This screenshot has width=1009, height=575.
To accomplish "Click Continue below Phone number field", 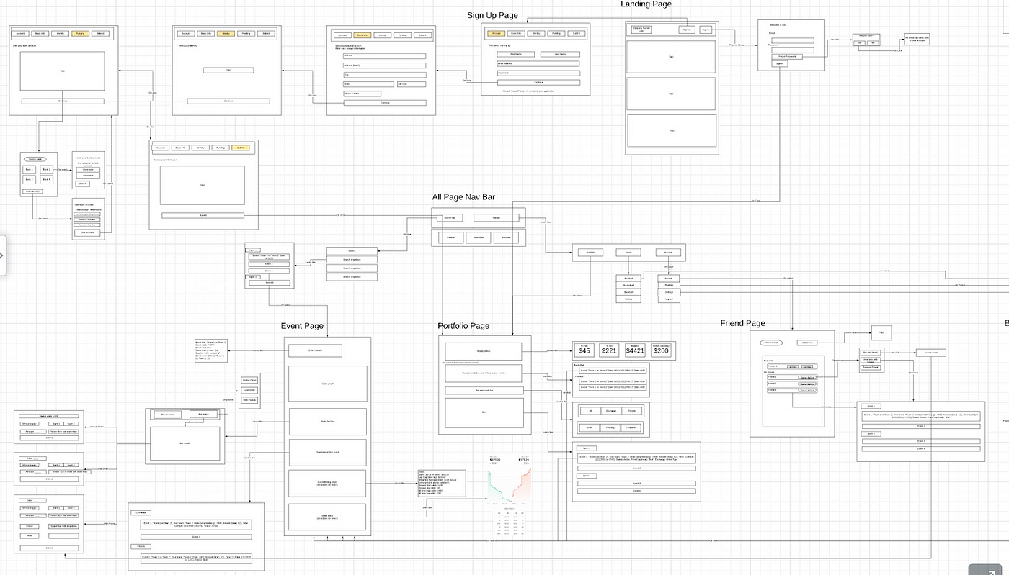I will coord(385,103).
